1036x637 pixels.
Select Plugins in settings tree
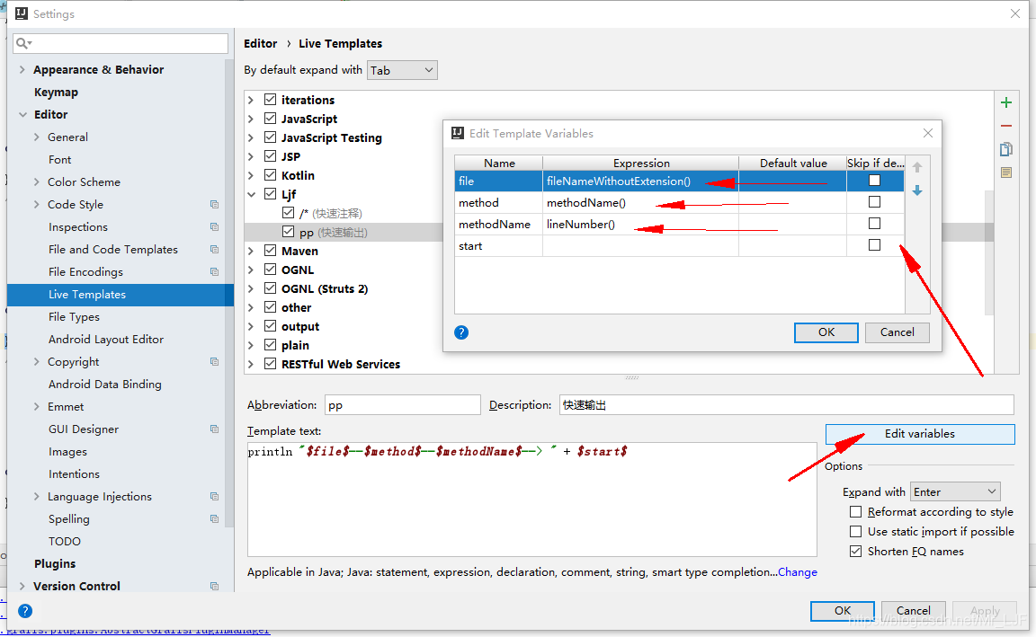[55, 563]
